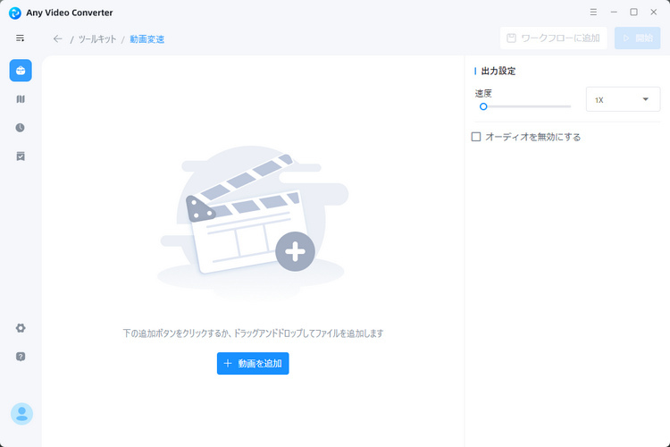The image size is (670, 447).
Task: Click the 動画を追加 button
Action: pyautogui.click(x=253, y=364)
